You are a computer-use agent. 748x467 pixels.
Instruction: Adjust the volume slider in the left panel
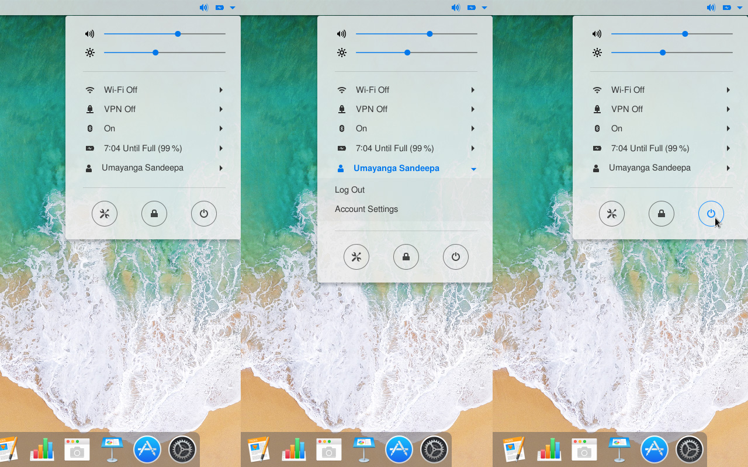pyautogui.click(x=165, y=34)
